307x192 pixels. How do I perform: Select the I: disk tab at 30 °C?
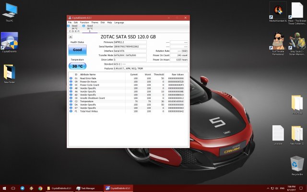(90, 28)
